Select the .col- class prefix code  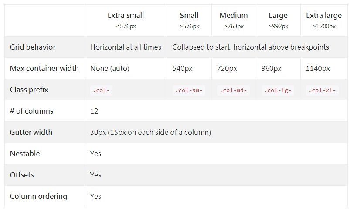tap(101, 90)
